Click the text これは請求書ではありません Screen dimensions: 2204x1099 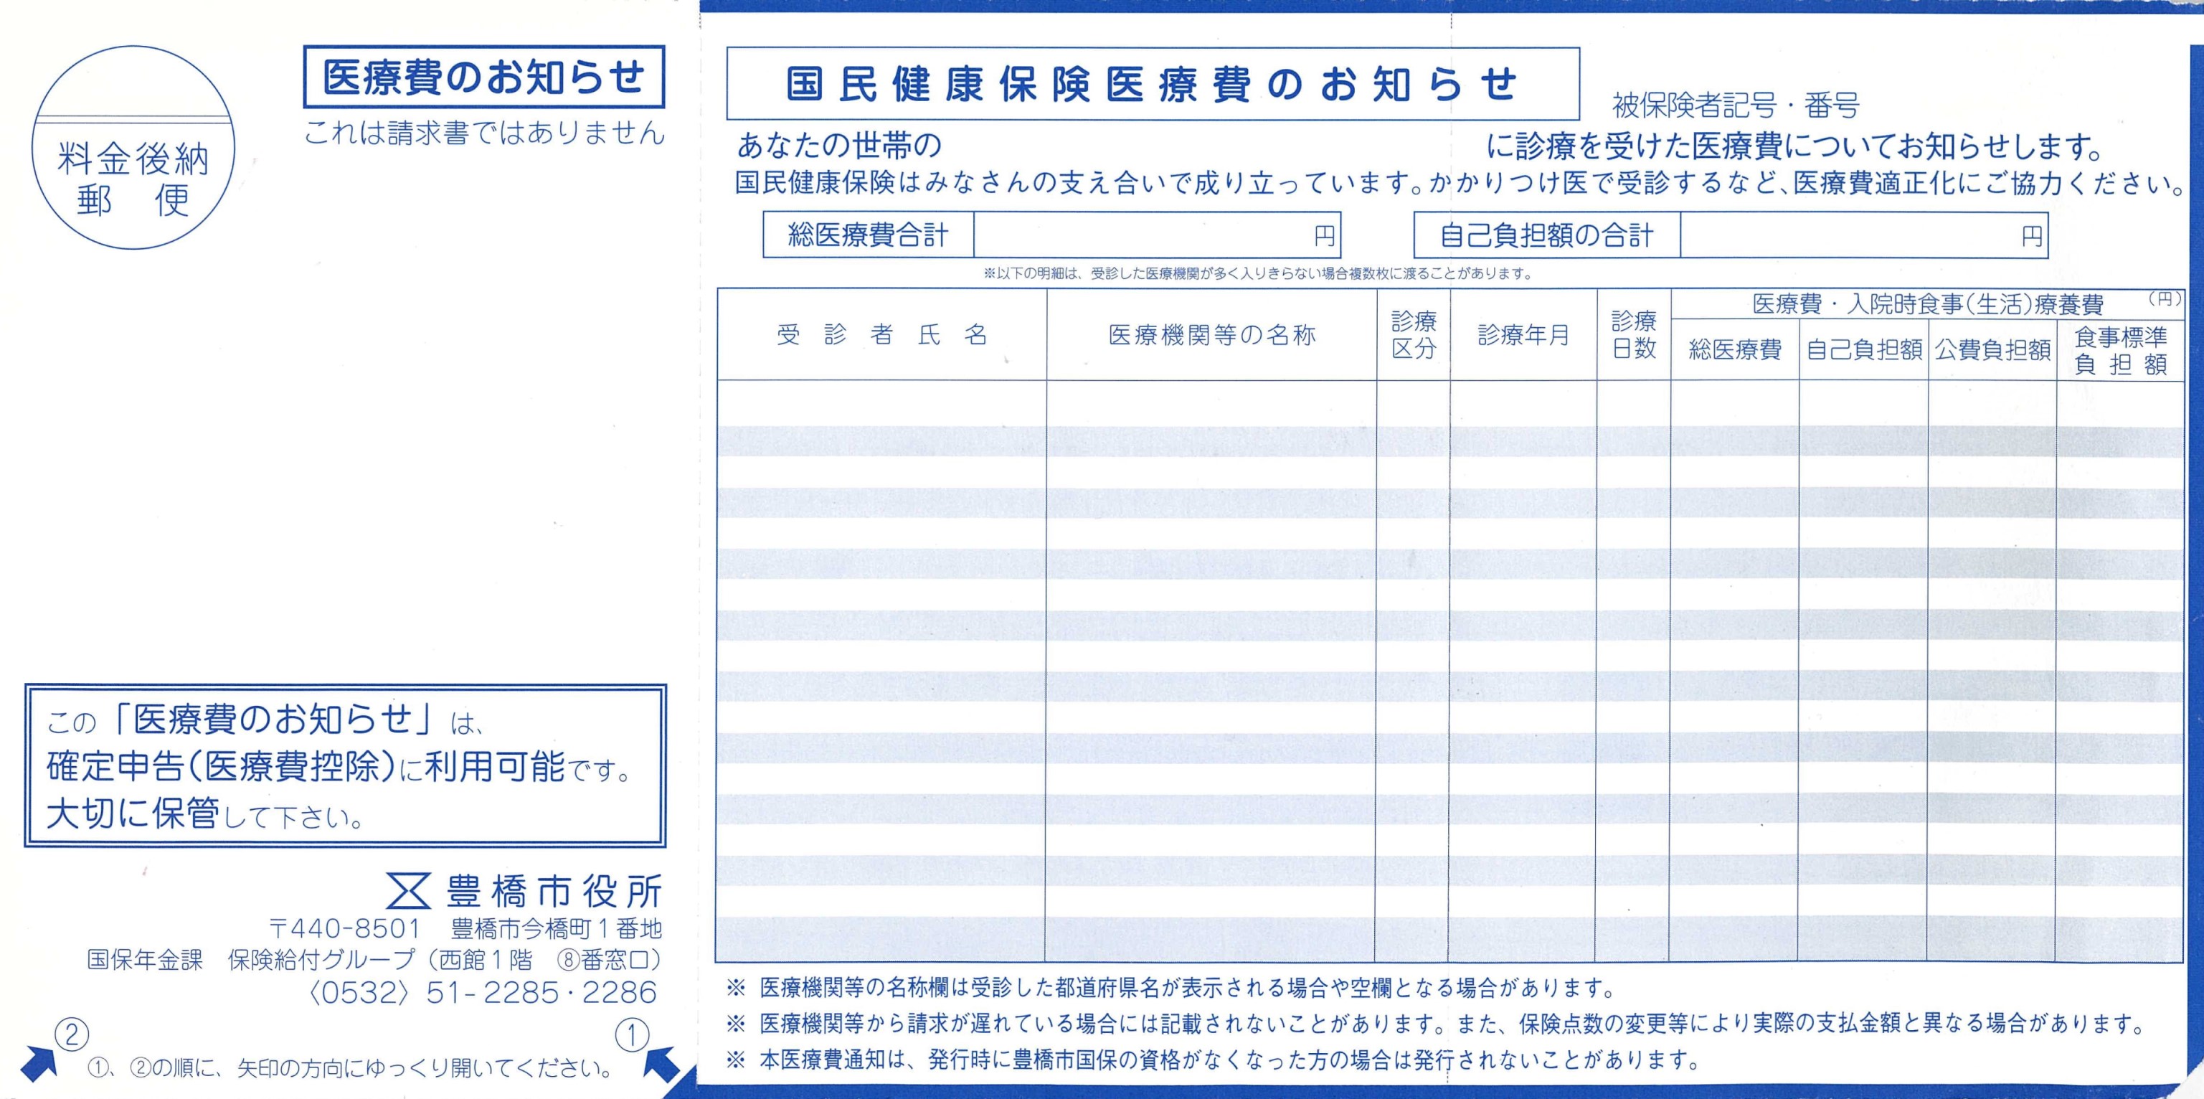(484, 133)
